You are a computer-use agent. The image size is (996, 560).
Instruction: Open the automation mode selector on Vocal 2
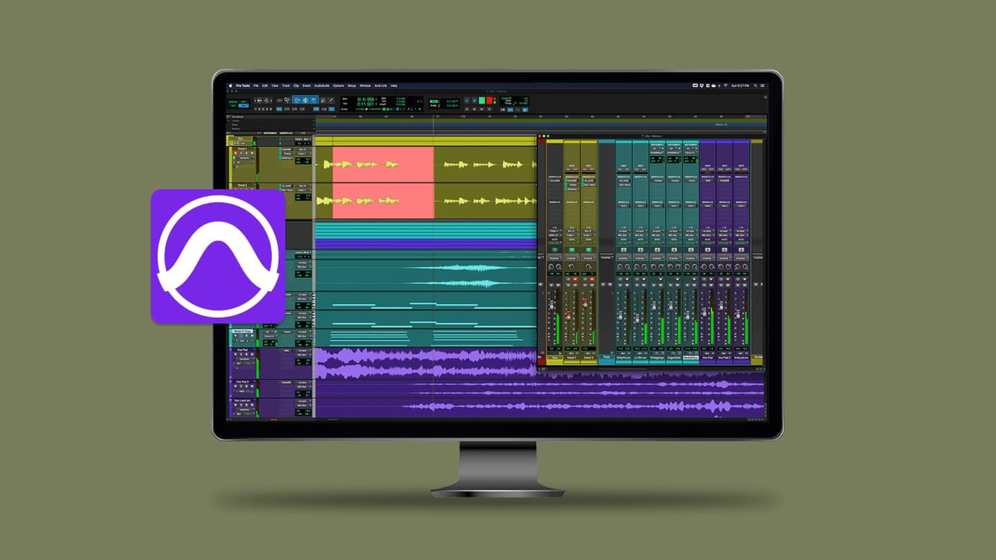588,239
